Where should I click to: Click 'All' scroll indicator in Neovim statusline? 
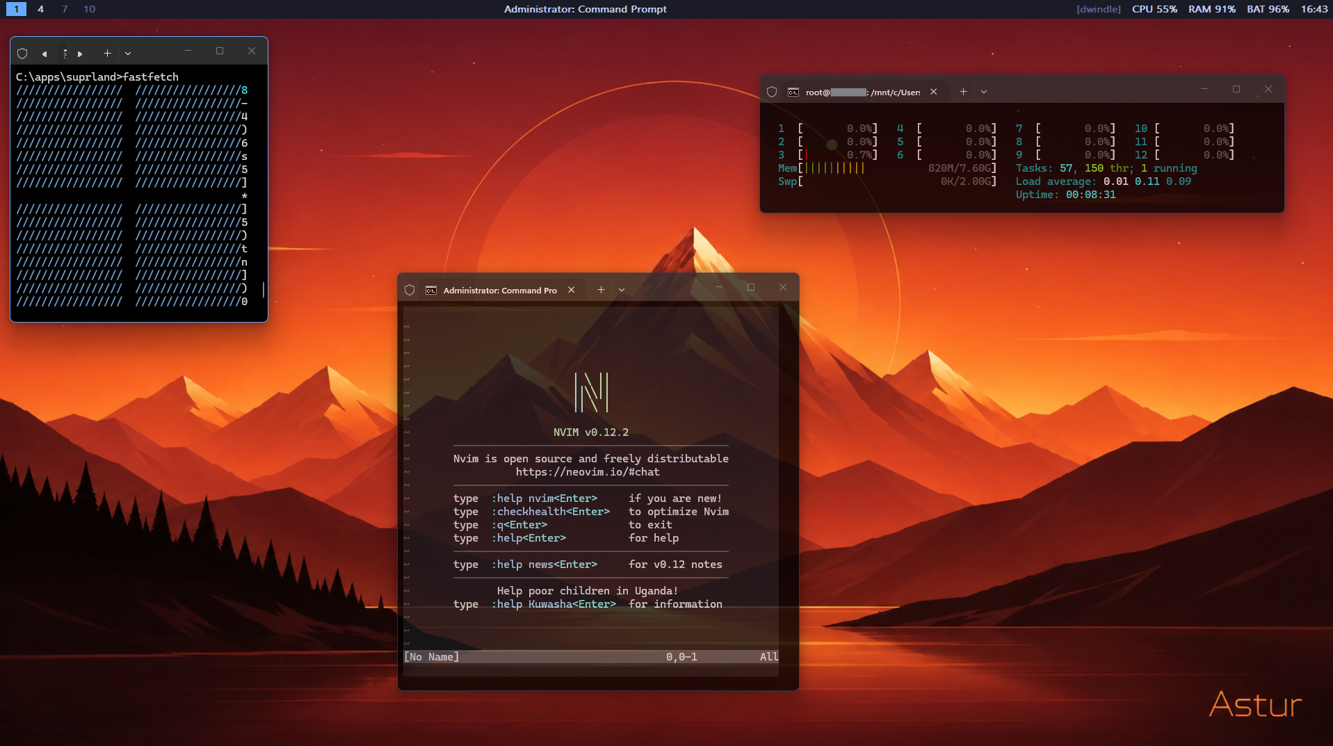click(769, 657)
